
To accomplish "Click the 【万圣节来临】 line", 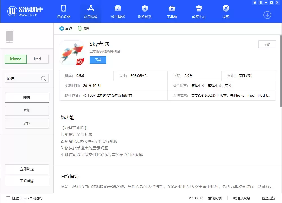I will [74, 128].
